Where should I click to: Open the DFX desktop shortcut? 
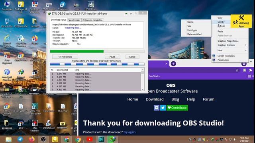(21, 124)
